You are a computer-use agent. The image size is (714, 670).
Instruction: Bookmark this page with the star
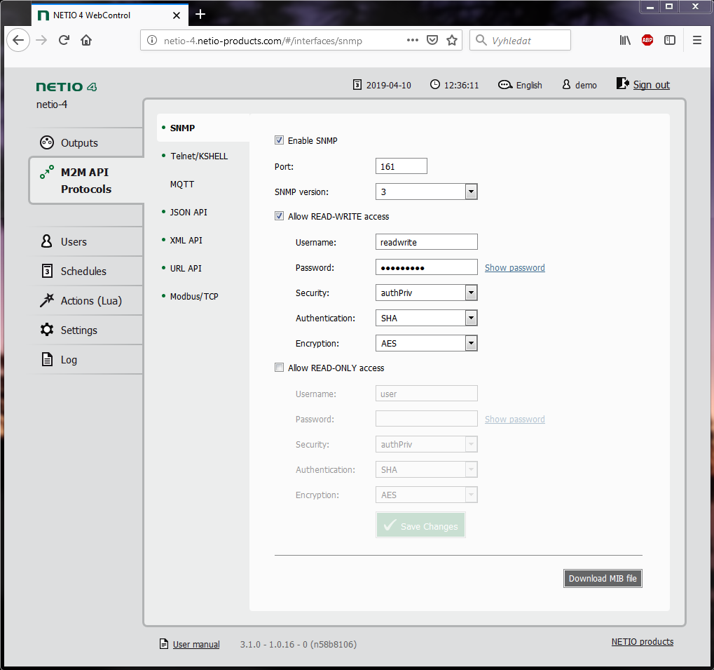pos(452,40)
